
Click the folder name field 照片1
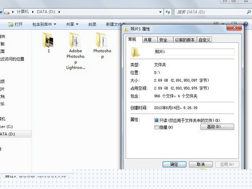194,52
